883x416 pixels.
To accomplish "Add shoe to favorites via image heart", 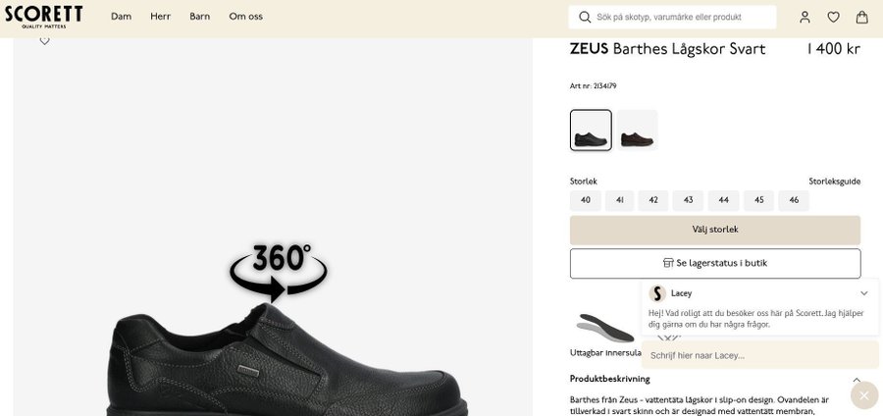I will (44, 41).
